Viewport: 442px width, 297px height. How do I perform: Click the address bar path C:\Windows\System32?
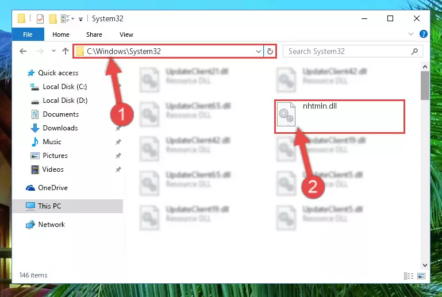point(124,51)
